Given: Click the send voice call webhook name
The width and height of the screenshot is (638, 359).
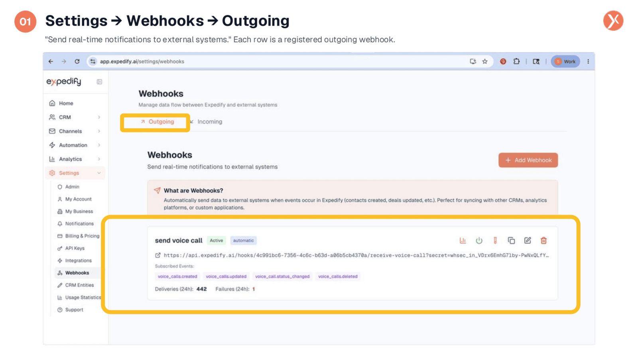Looking at the screenshot, I should tap(179, 241).
